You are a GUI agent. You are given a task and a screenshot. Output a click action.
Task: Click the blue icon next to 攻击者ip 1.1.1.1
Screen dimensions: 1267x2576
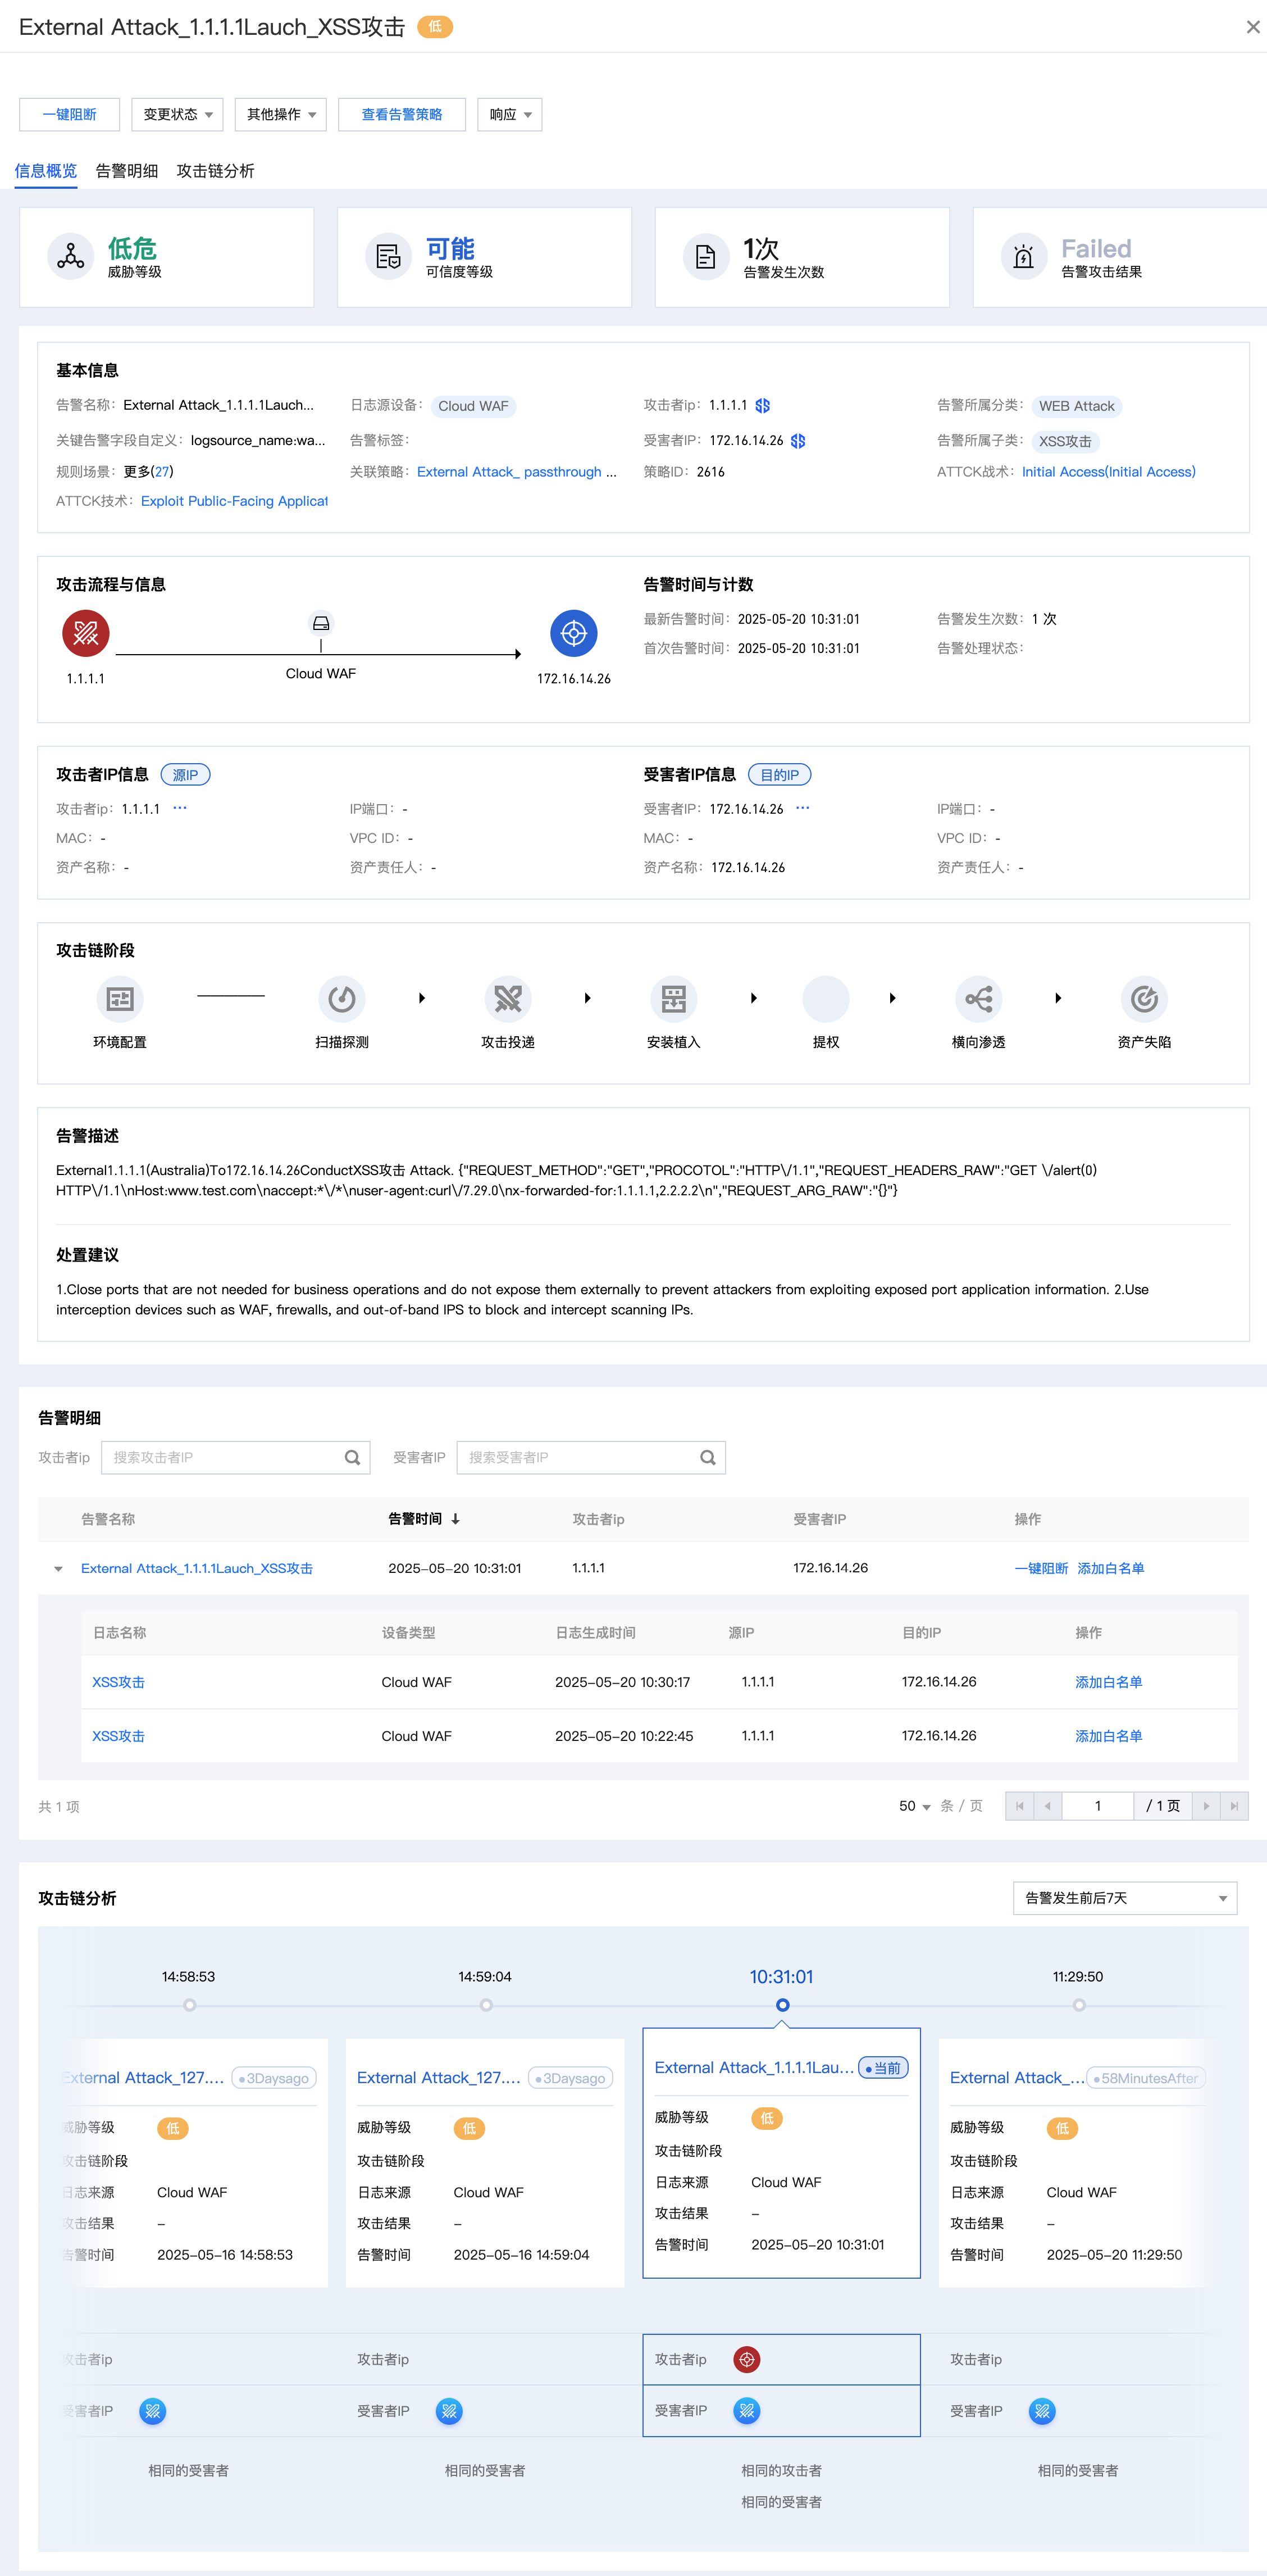click(x=763, y=405)
